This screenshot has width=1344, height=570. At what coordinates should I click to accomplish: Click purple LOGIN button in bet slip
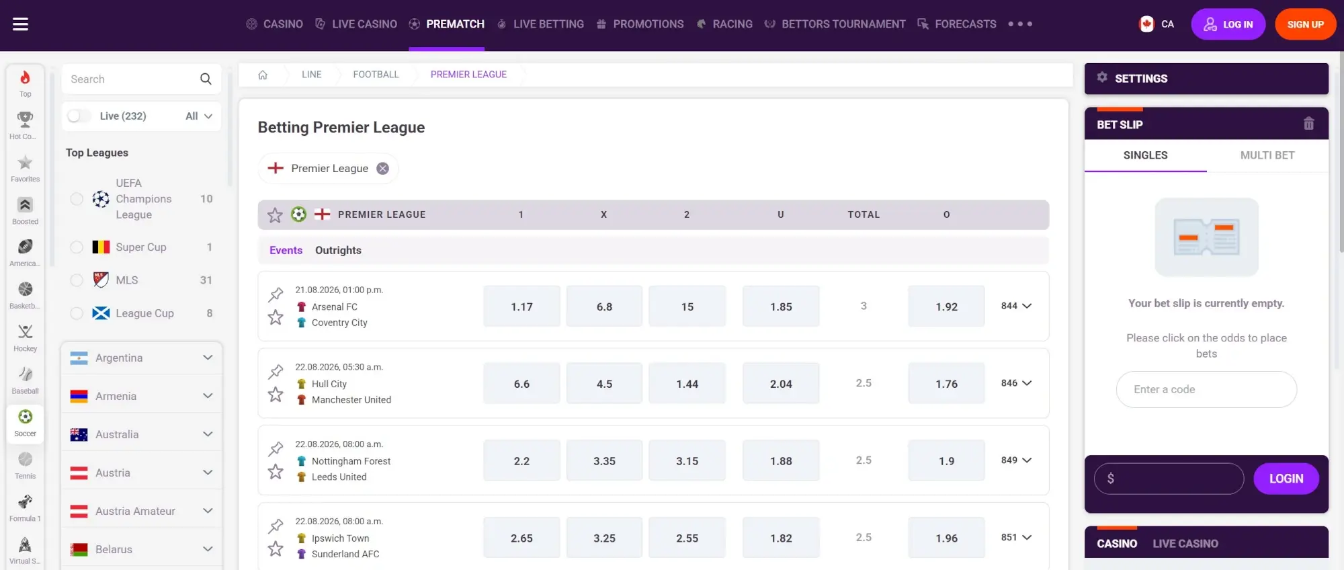pyautogui.click(x=1286, y=479)
